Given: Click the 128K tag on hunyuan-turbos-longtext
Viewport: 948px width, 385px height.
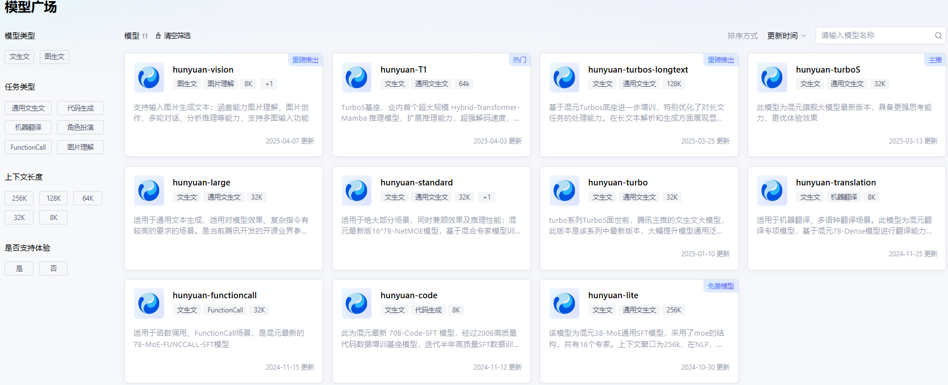Looking at the screenshot, I should pos(674,84).
